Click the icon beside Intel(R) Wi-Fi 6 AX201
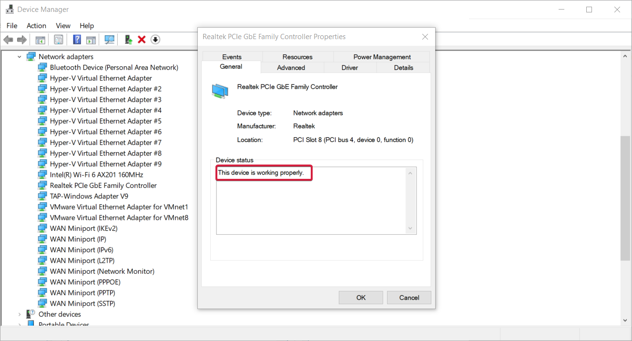This screenshot has width=632, height=341. pos(42,175)
